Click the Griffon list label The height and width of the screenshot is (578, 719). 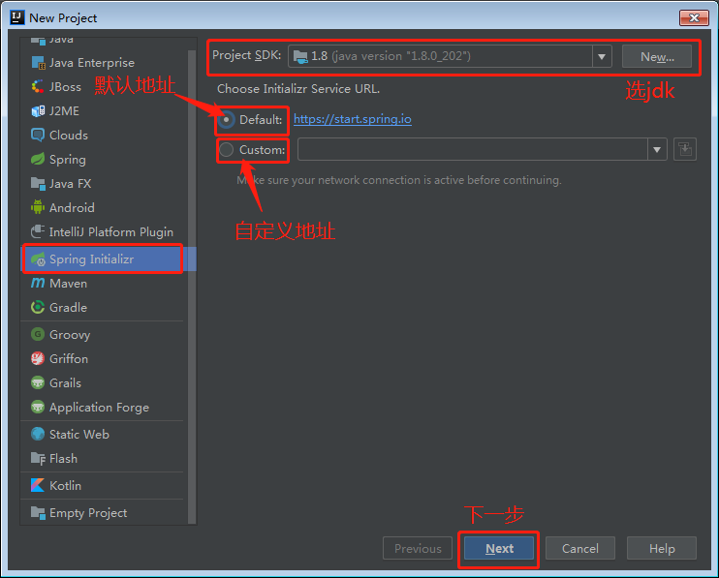click(x=69, y=358)
